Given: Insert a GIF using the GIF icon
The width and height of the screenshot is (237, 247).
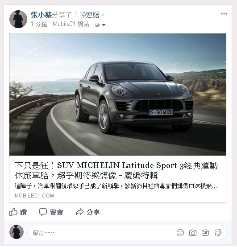Looking at the screenshot, I should pyautogui.click(x=205, y=233).
